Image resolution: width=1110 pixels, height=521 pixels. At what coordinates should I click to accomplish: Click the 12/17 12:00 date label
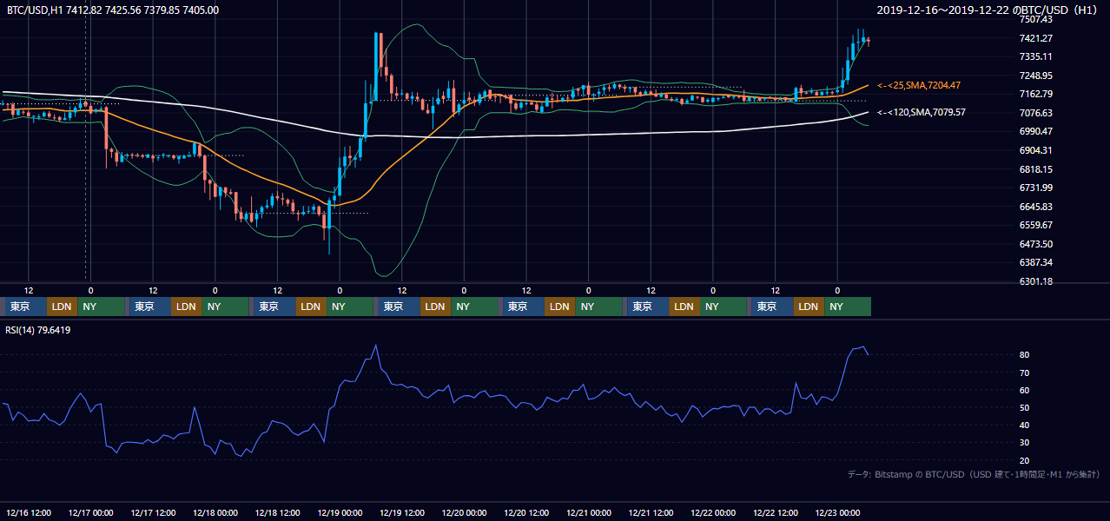click(153, 512)
